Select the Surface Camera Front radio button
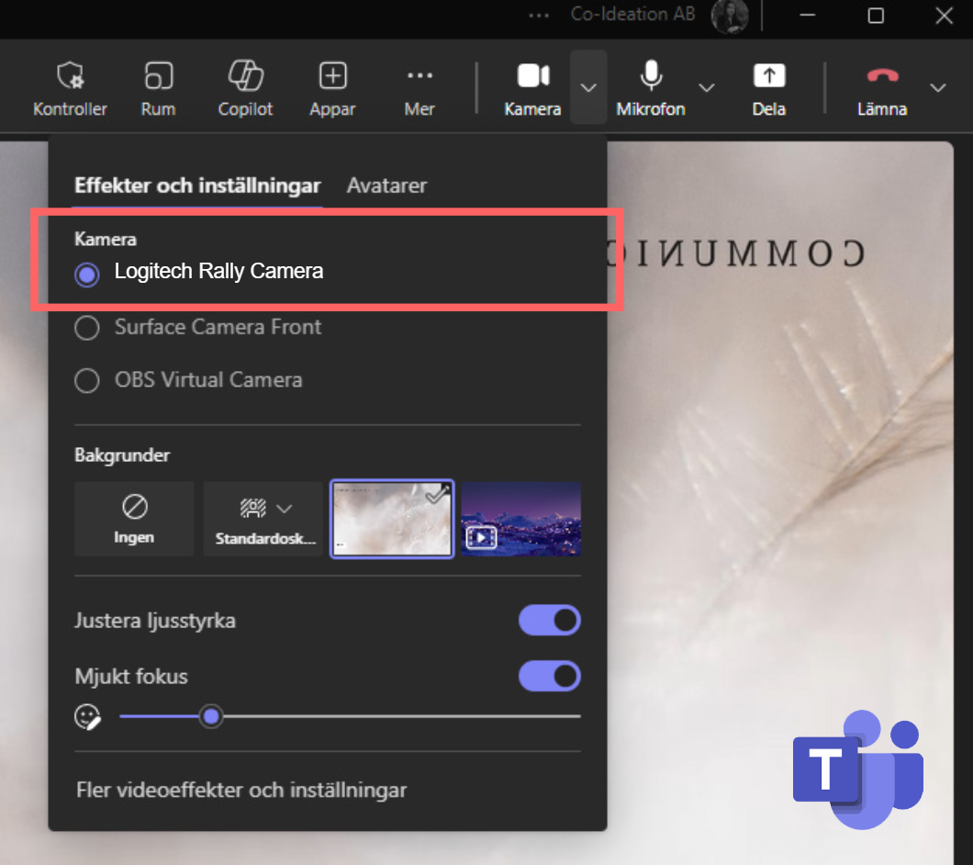973x865 pixels. (87, 328)
